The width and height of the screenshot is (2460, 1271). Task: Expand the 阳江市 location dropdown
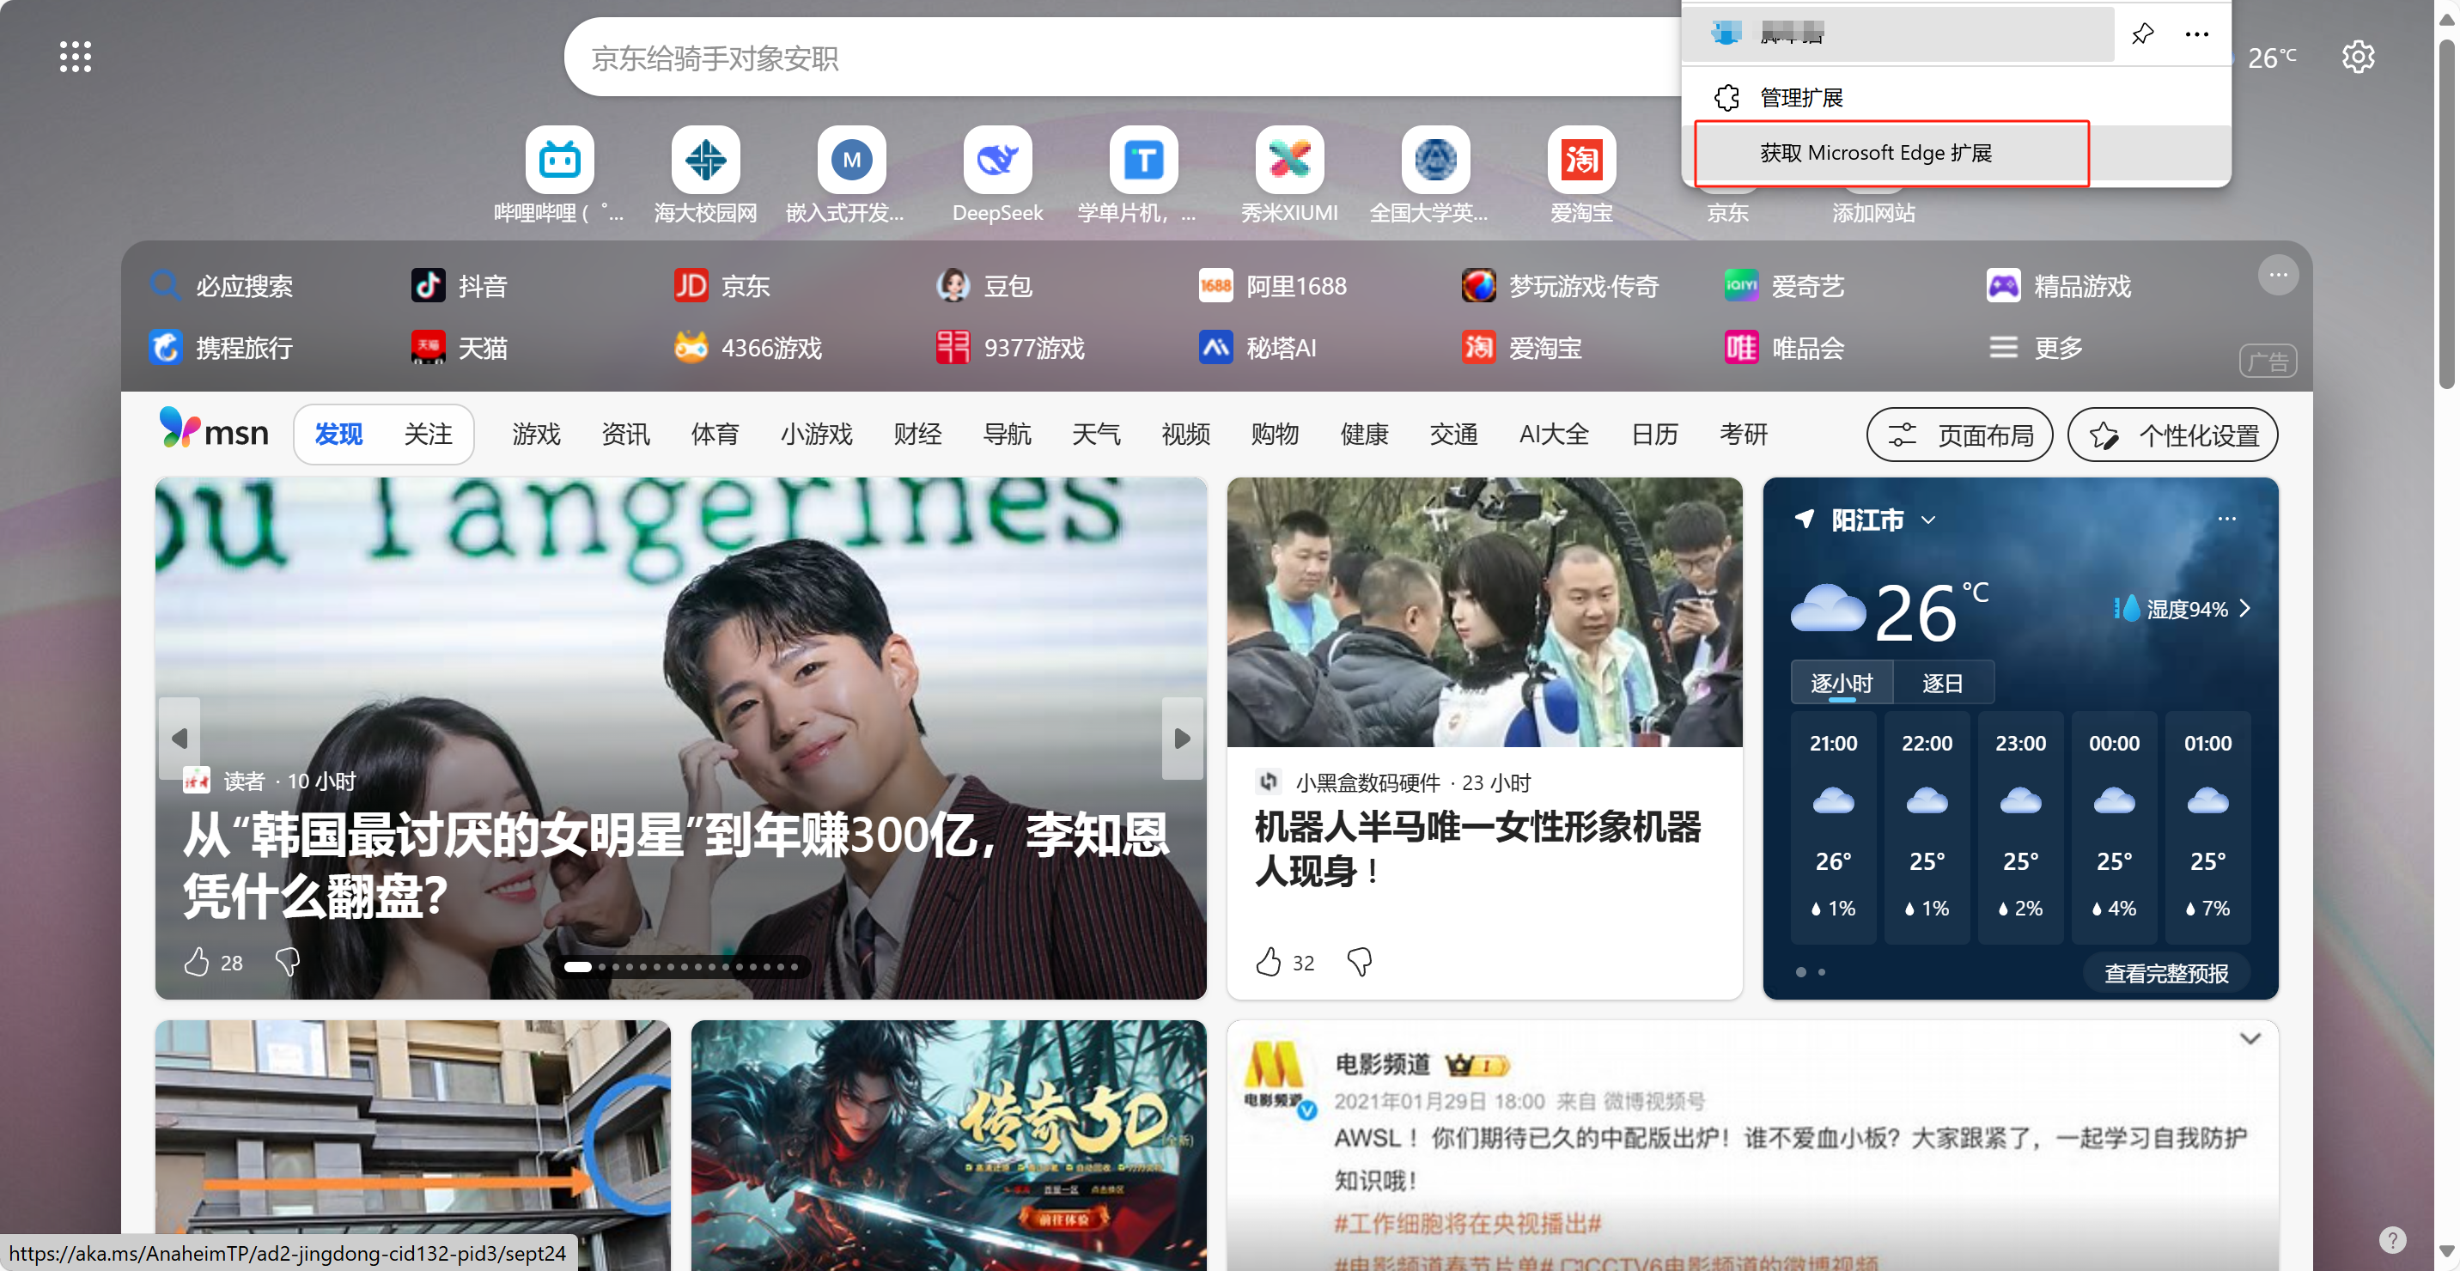click(1928, 520)
